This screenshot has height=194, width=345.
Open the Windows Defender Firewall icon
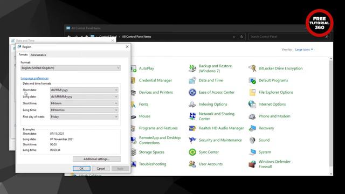(x=252, y=164)
